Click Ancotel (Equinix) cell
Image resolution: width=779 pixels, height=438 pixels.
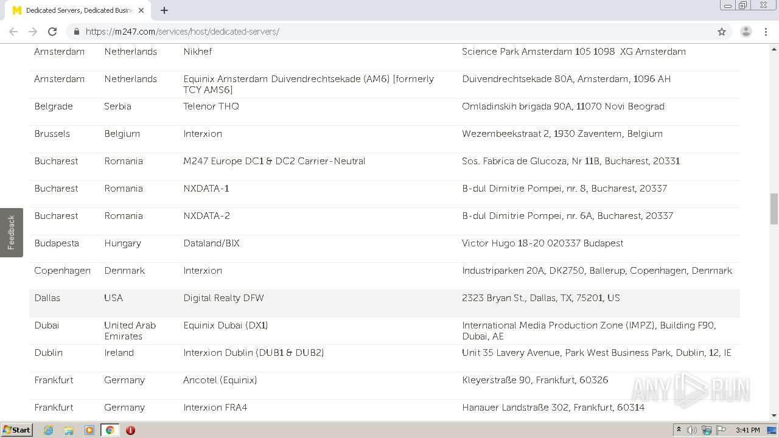pyautogui.click(x=220, y=380)
